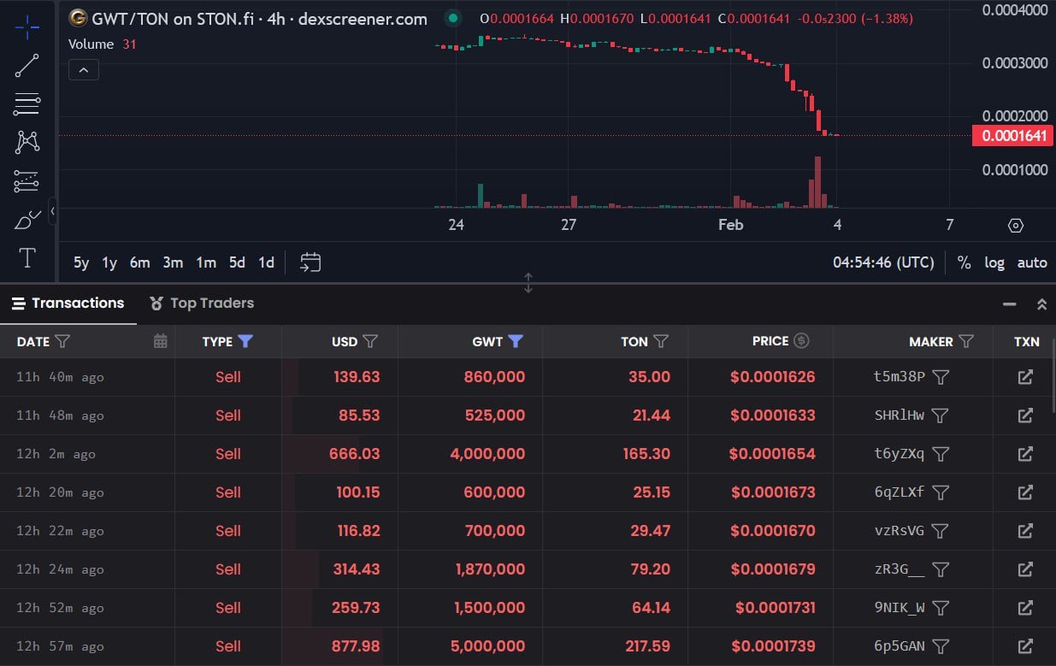Open the forecasting and measurement tool
Image resolution: width=1056 pixels, height=666 pixels.
pyautogui.click(x=27, y=181)
